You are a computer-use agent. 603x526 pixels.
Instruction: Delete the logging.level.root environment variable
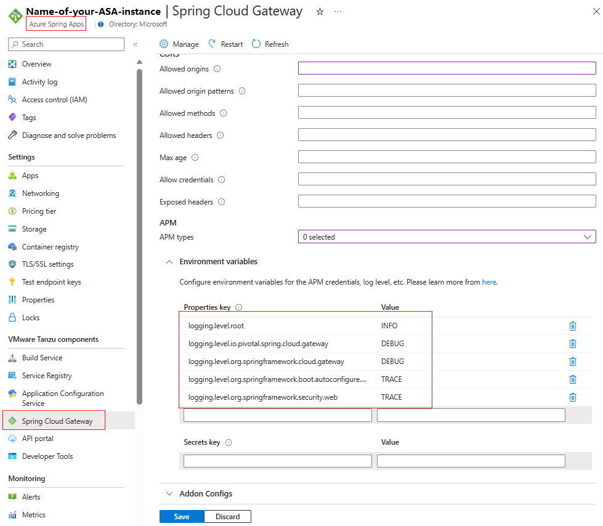573,326
